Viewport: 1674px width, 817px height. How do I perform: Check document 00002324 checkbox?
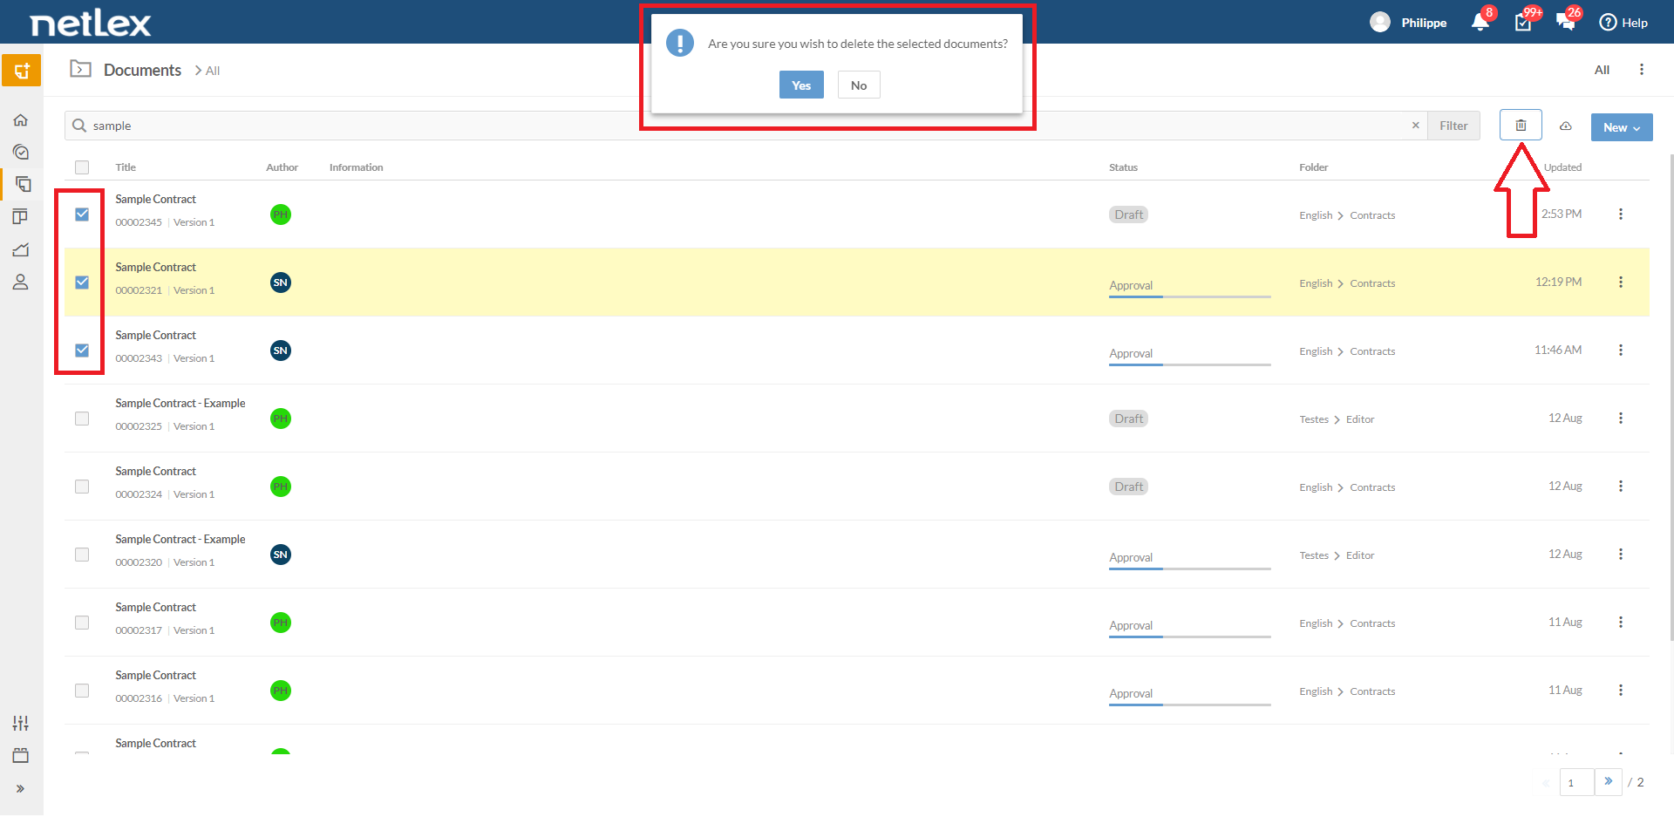point(82,487)
